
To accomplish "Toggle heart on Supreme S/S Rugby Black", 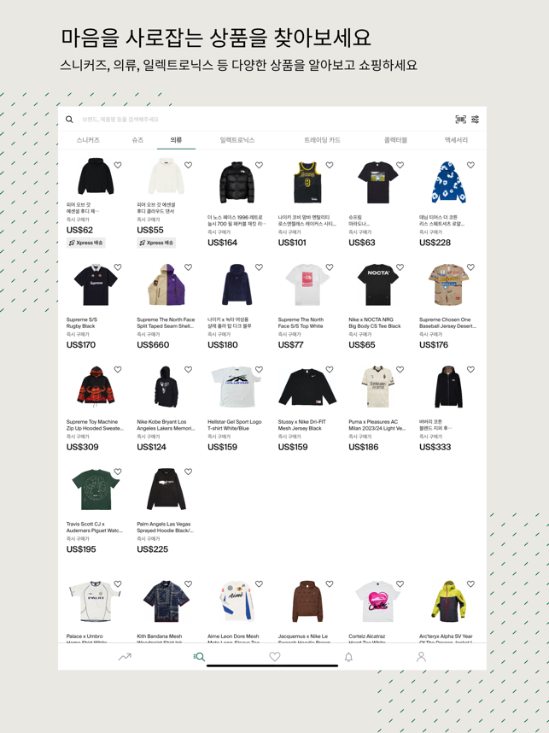I will pyautogui.click(x=118, y=267).
